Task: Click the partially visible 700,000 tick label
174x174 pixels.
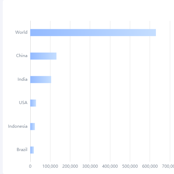Action: [168, 166]
